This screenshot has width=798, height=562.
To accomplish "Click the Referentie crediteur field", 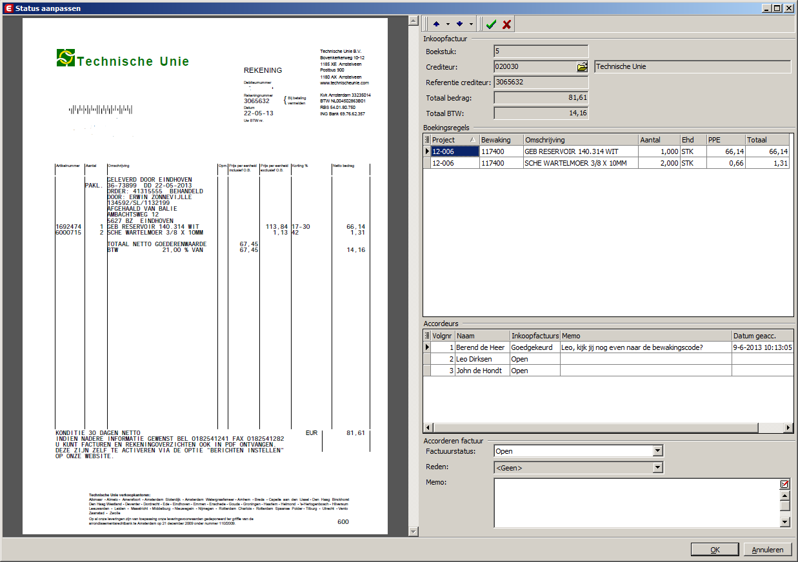I will click(x=541, y=82).
